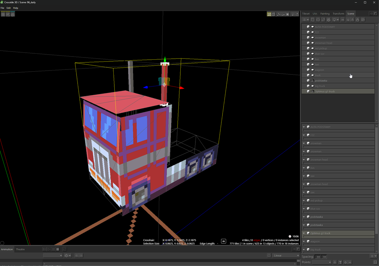Switch to the Transform tab
The width and height of the screenshot is (379, 266).
[x=338, y=14]
